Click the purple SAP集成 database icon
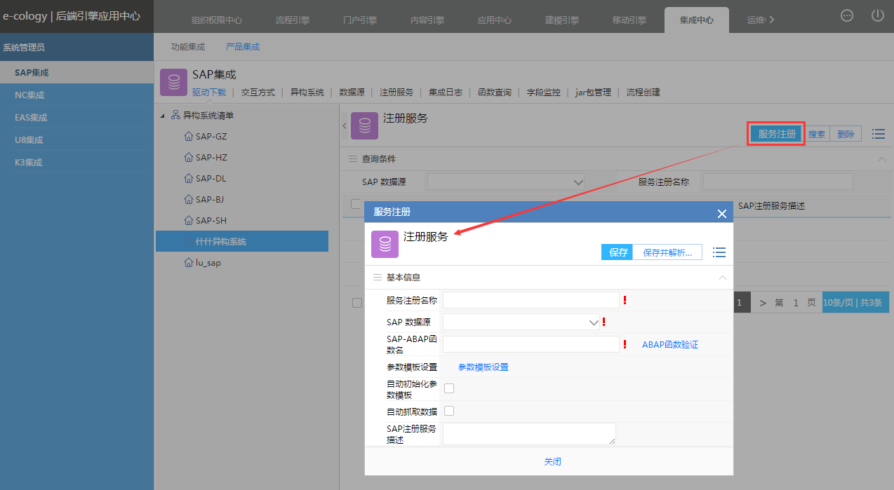 tap(173, 82)
